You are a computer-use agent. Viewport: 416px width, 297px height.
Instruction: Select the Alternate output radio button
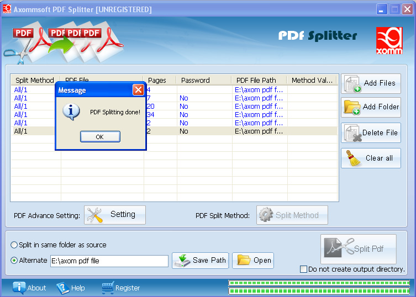point(14,261)
